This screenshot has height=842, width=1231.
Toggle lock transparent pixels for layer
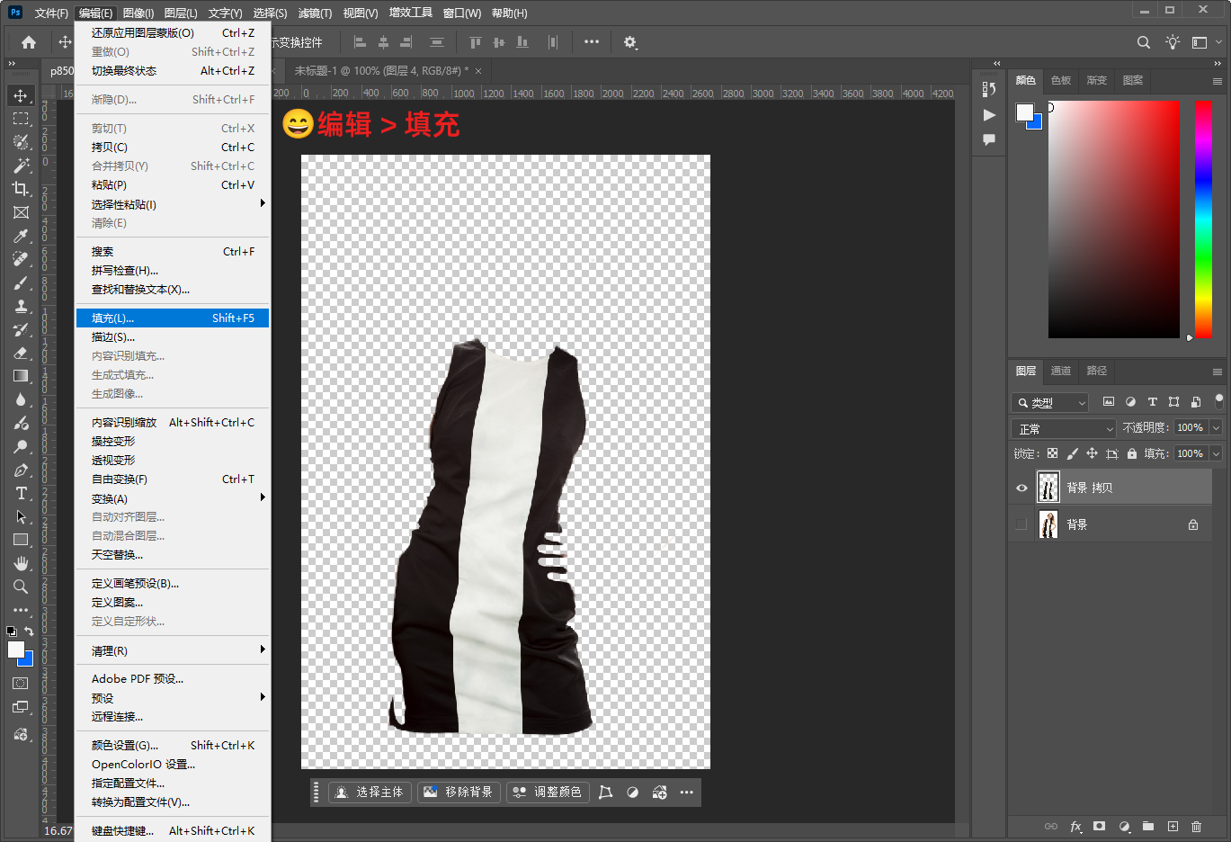coord(1052,453)
